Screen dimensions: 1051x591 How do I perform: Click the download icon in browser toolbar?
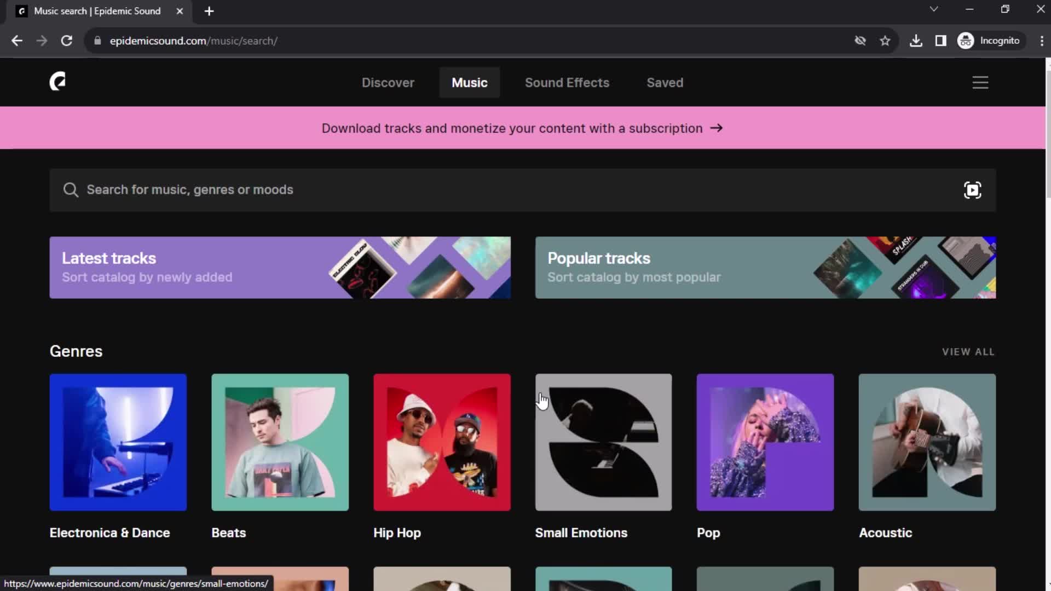pos(915,40)
